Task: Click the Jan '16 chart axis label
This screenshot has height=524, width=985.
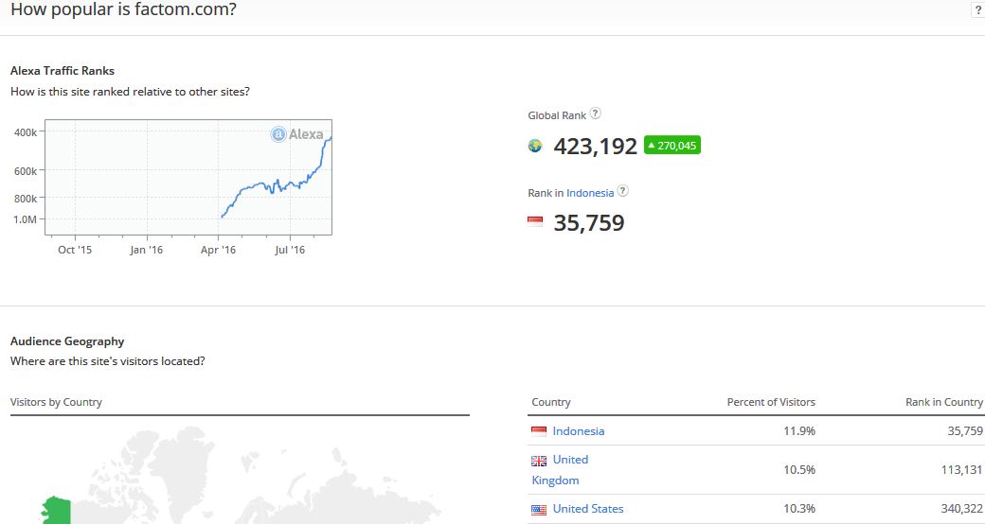Action: point(147,250)
